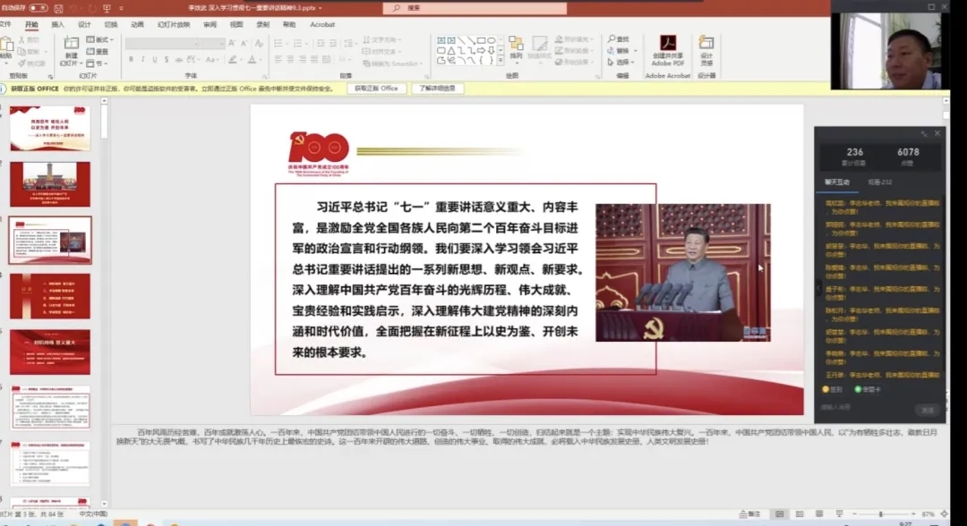Viewport: 967px width, 526px height.
Task: Click the Learn More Details button
Action: (439, 89)
